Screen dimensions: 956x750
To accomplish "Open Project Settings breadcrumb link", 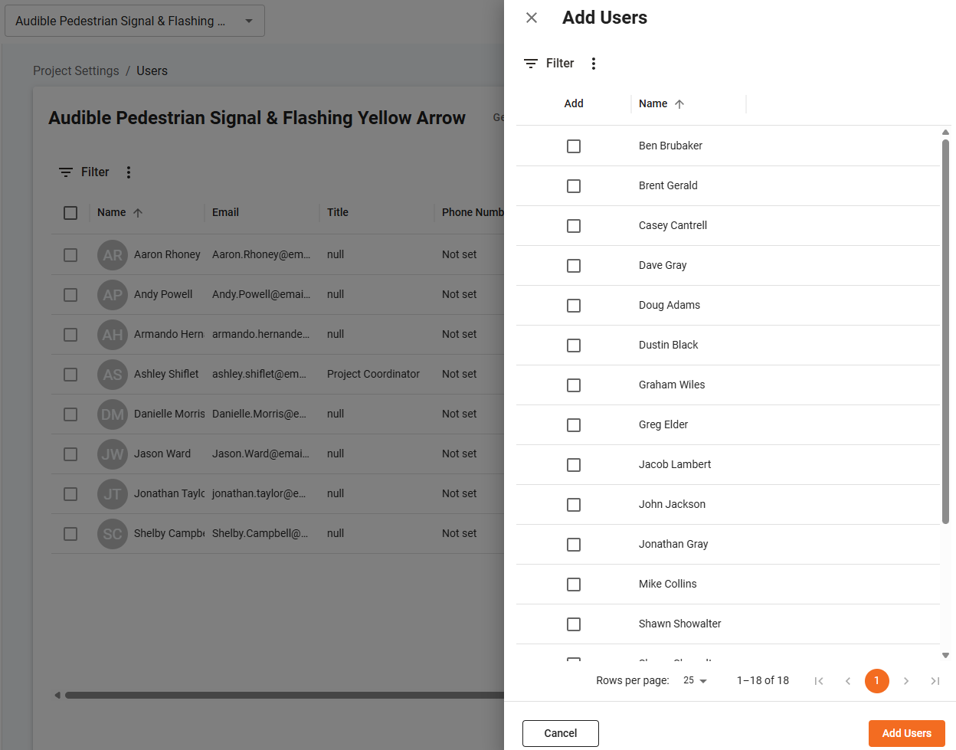I will 76,70.
